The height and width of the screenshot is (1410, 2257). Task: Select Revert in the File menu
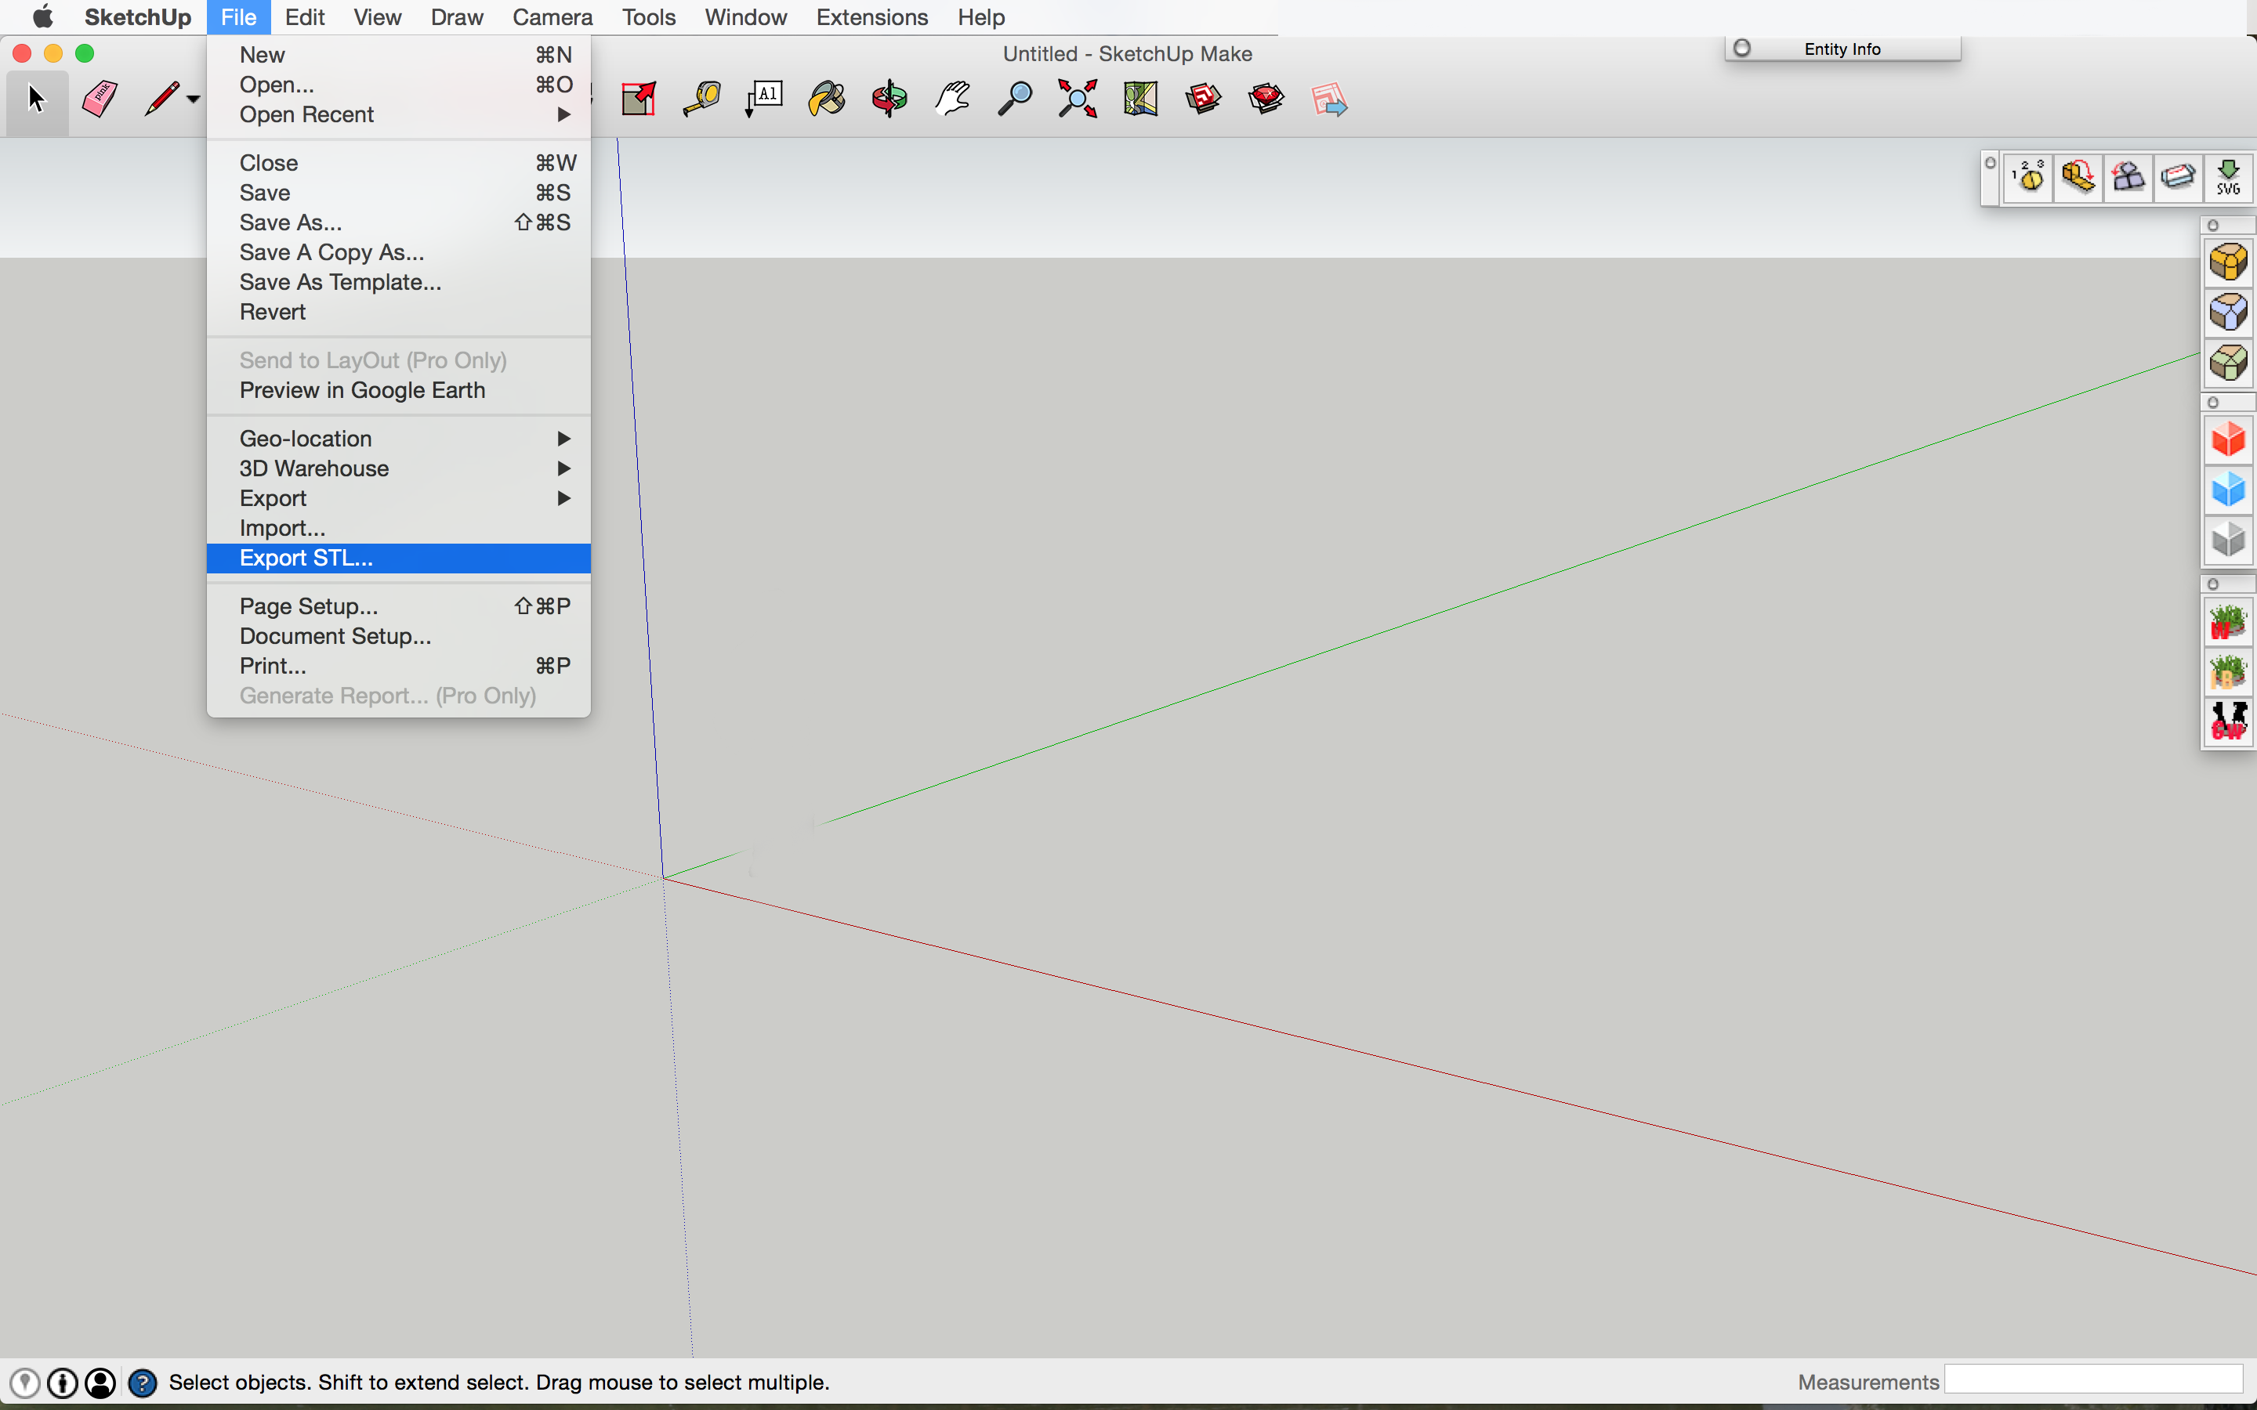(x=399, y=312)
